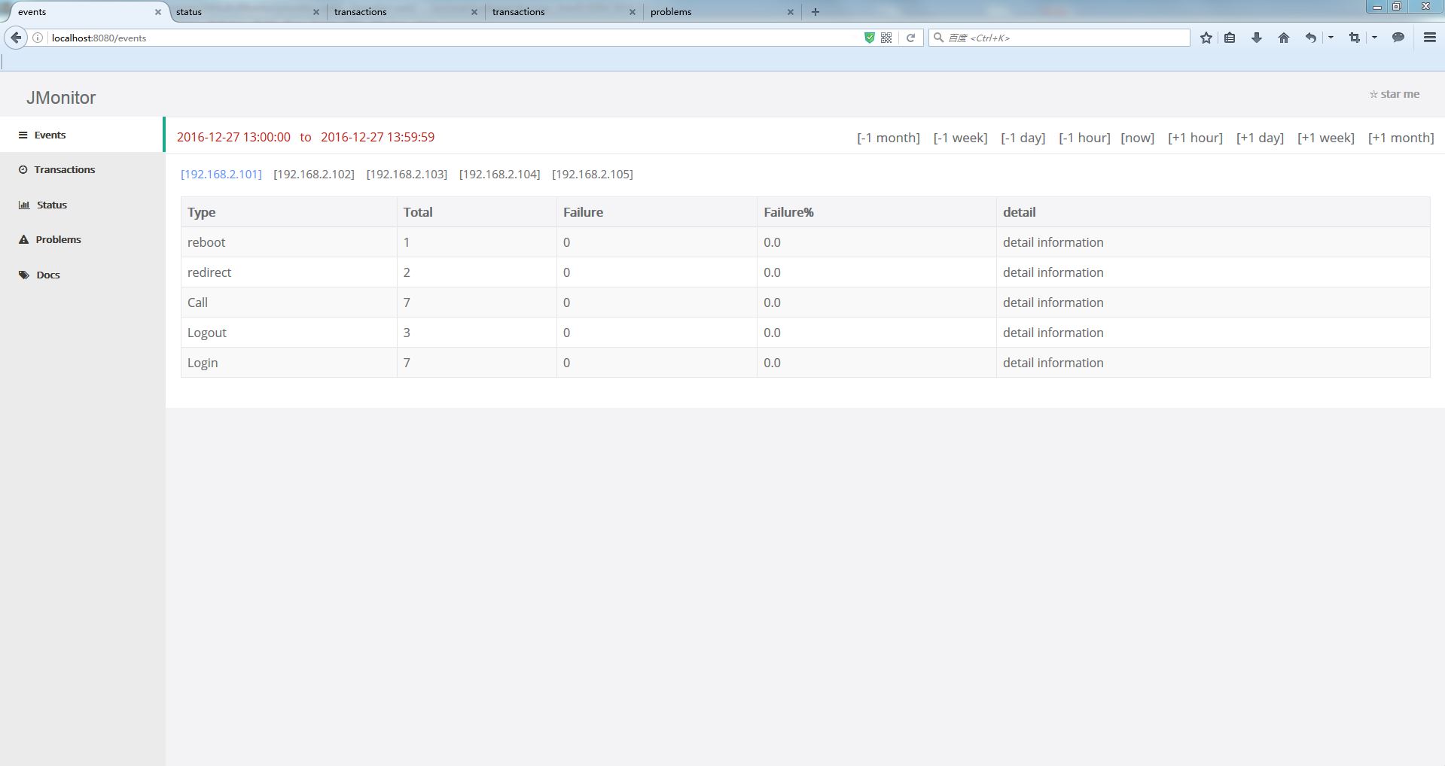Open detail information for the Login event
This screenshot has height=766, width=1445.
1052,362
